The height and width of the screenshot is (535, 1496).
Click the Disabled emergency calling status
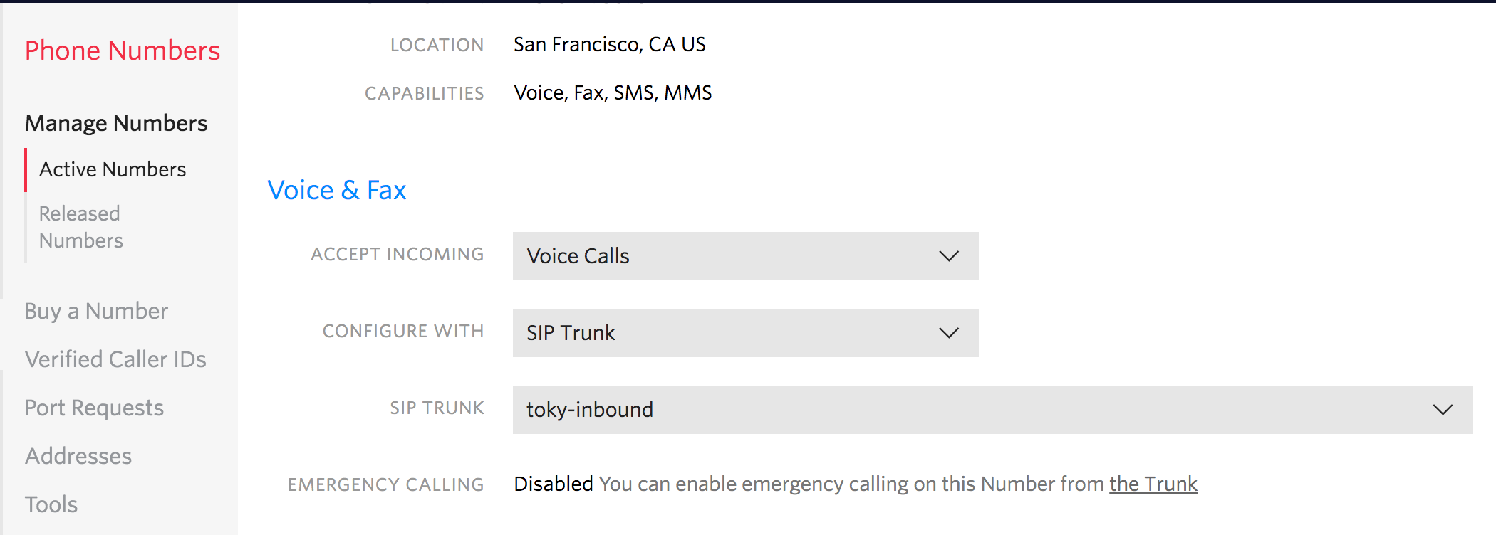pos(554,484)
